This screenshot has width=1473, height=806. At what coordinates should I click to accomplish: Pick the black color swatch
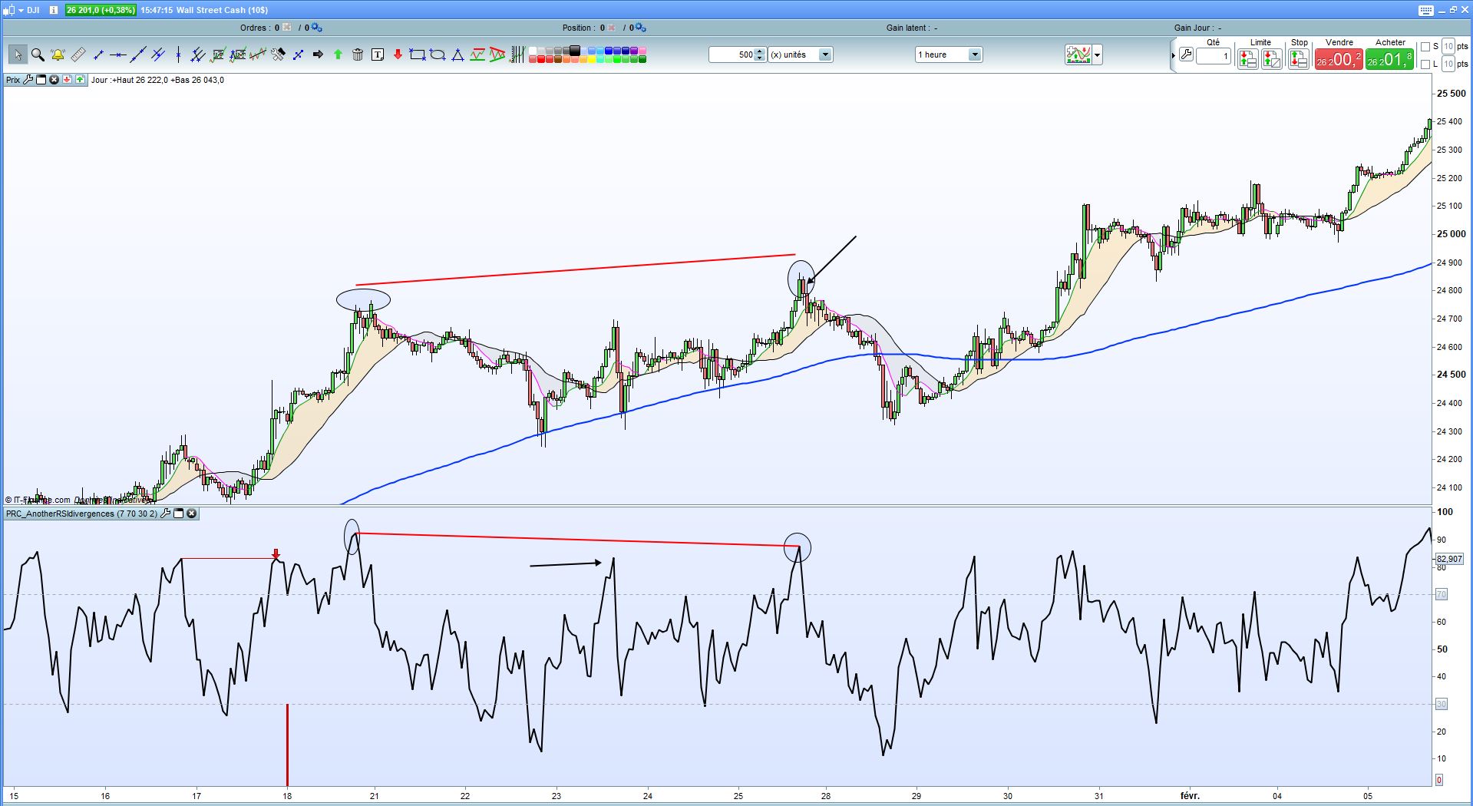(x=574, y=51)
